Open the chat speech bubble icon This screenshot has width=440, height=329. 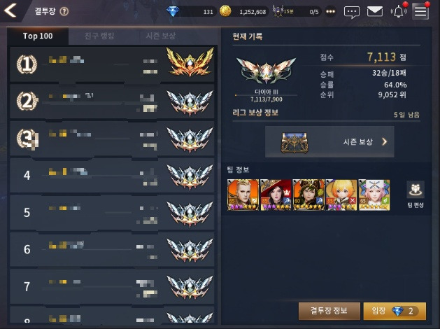pos(352,12)
